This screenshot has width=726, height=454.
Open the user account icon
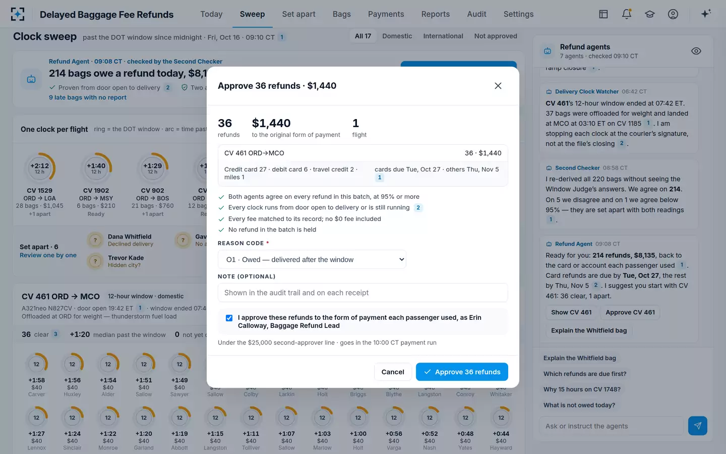673,14
